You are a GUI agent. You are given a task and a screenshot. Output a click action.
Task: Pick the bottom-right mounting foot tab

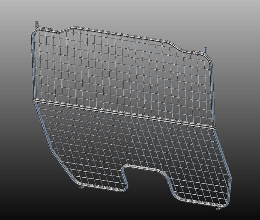218,208
